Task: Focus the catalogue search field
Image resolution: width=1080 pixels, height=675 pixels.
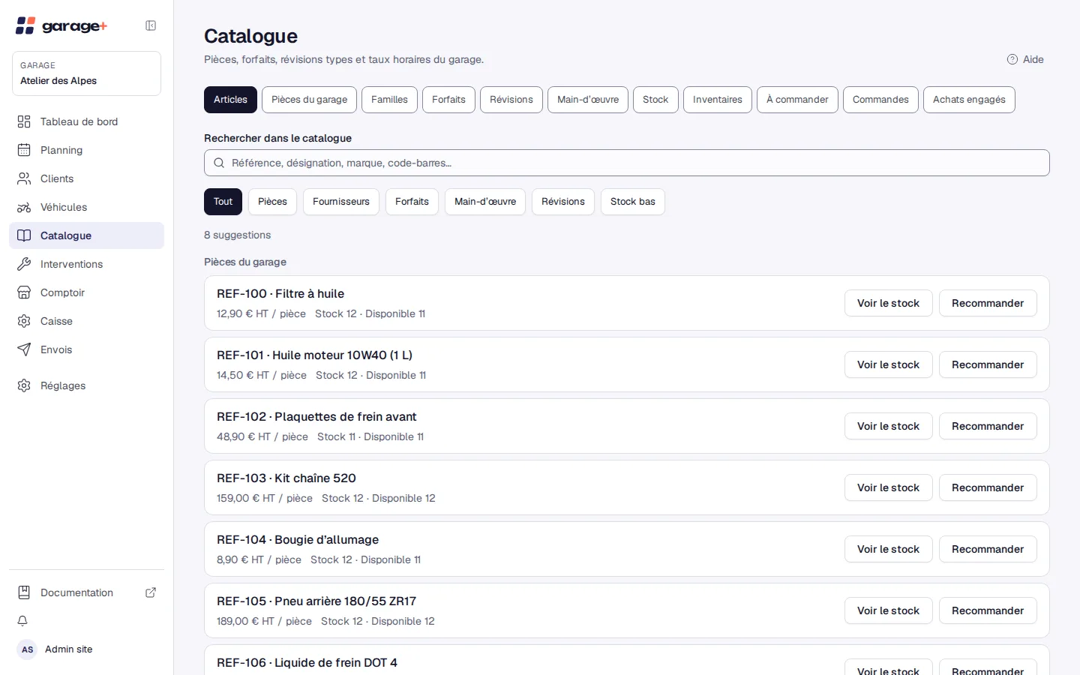Action: 627,163
